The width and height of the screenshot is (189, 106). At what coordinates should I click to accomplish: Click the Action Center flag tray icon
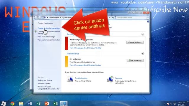click(x=168, y=104)
